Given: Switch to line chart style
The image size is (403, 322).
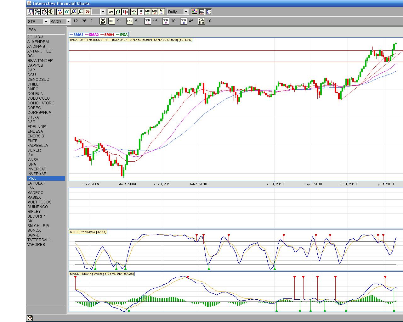Looking at the screenshot, I should tap(111, 12).
